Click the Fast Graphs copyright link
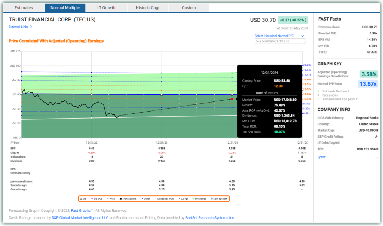Image resolution: width=383 pixels, height=226 pixels. [82, 210]
